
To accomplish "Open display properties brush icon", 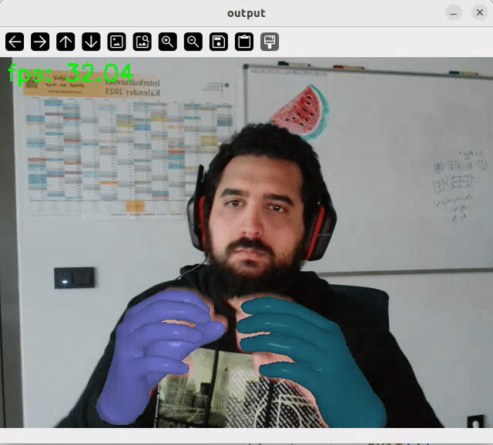I will tap(269, 42).
